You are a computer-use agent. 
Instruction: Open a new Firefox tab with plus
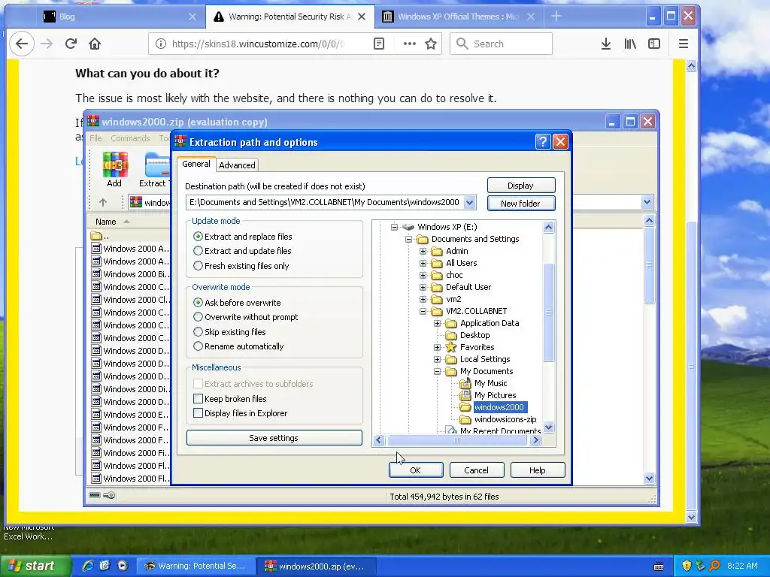pyautogui.click(x=556, y=17)
